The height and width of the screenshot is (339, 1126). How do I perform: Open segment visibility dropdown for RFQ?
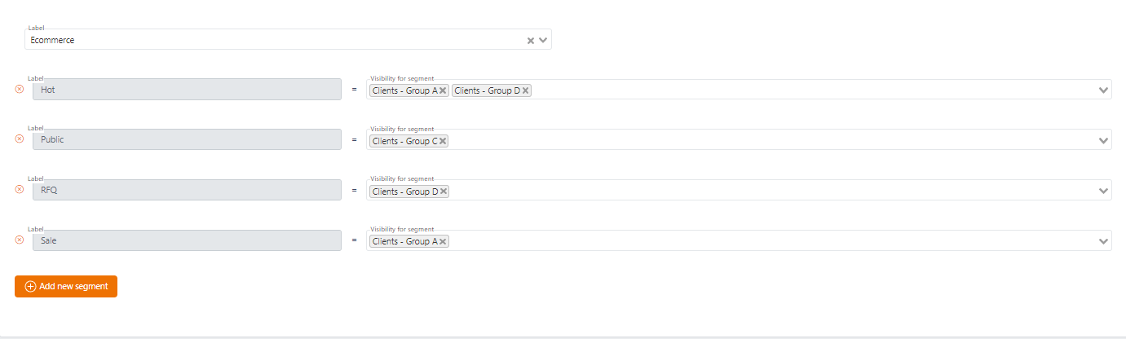click(1104, 192)
